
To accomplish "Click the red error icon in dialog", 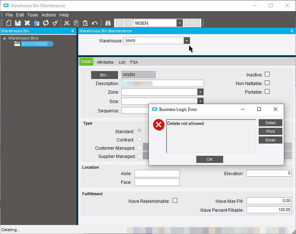I will (x=159, y=125).
